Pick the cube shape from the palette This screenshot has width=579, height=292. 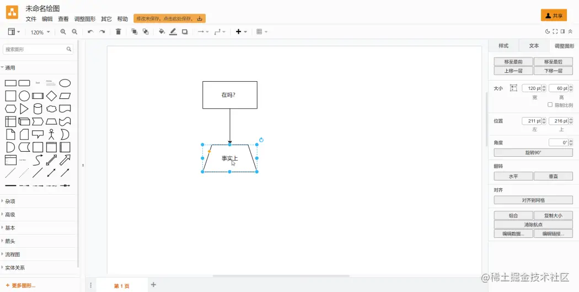24,121
